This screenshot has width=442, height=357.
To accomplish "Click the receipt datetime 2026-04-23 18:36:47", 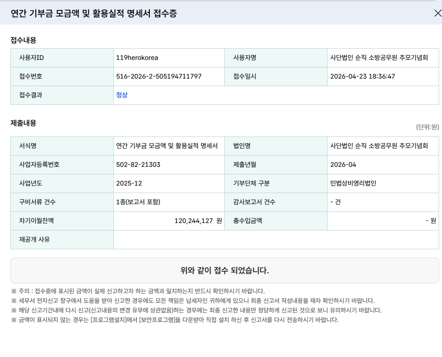I will point(362,76).
